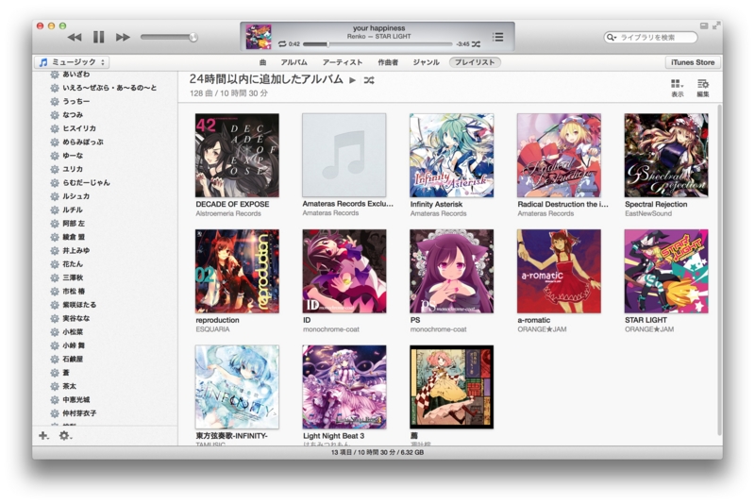The width and height of the screenshot is (755, 504).
Task: Click the Alstroemeria Records artist label
Action: coord(228,213)
